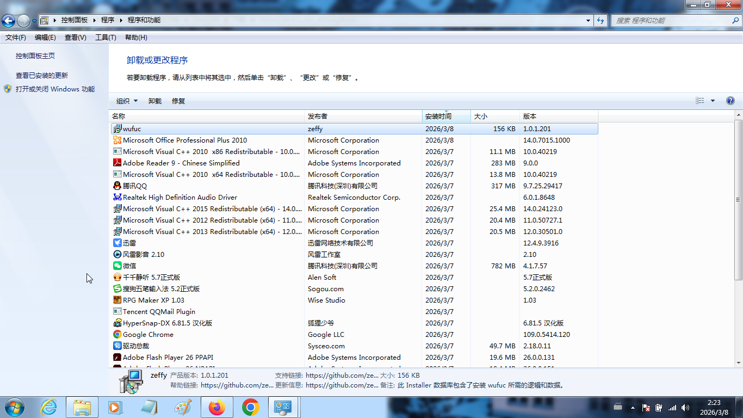
Task: Open the help question mark icon
Action: pos(730,101)
